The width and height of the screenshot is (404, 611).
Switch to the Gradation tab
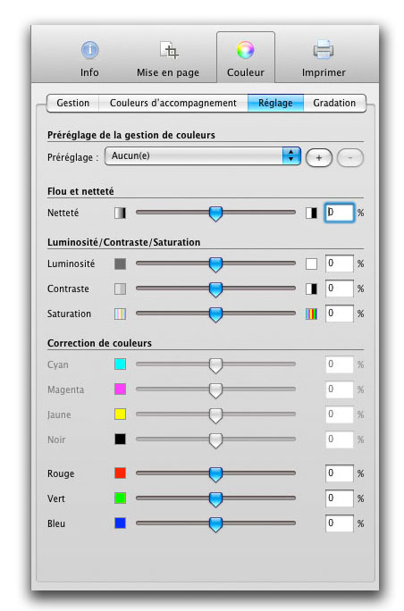tap(334, 103)
